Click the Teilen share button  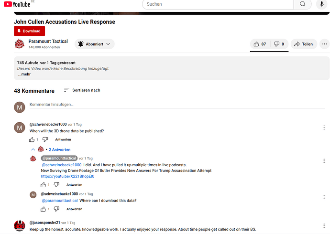tap(304, 44)
